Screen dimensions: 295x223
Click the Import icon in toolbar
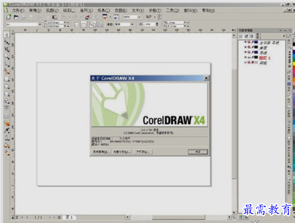[x=88, y=17]
